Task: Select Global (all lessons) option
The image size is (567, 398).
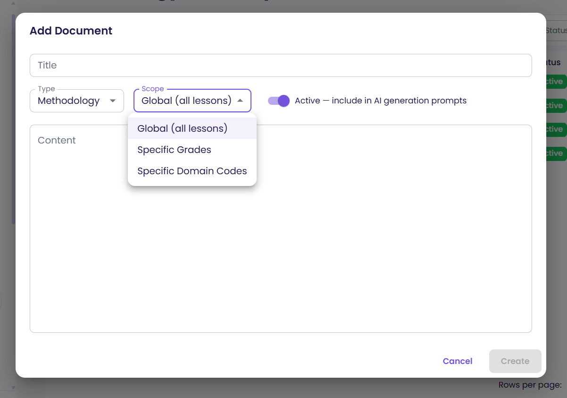Action: (192, 128)
